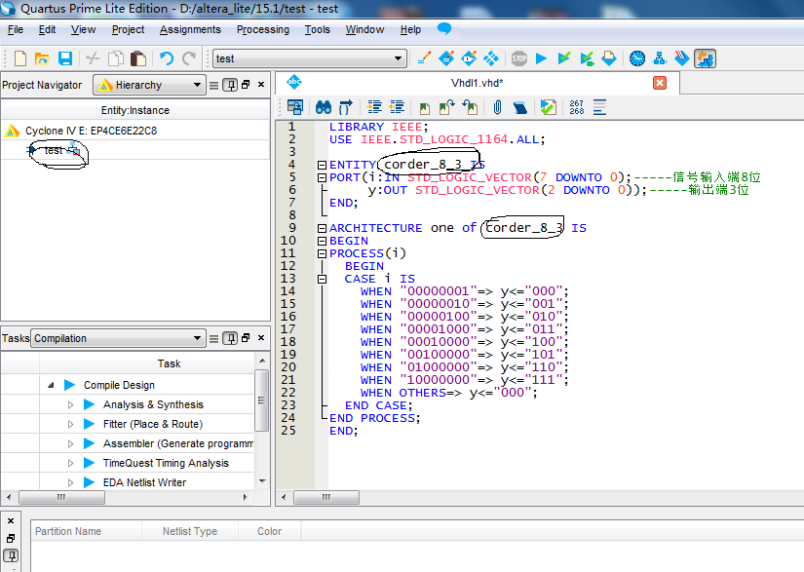Click the Undo arrow in the toolbar
Screen dimensions: 804x572
[x=167, y=58]
